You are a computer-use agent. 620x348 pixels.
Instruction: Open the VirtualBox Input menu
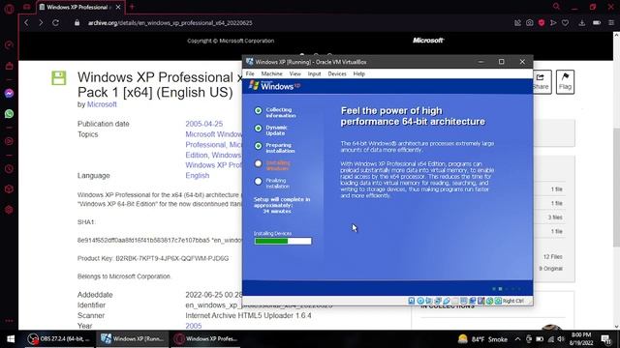coord(314,73)
